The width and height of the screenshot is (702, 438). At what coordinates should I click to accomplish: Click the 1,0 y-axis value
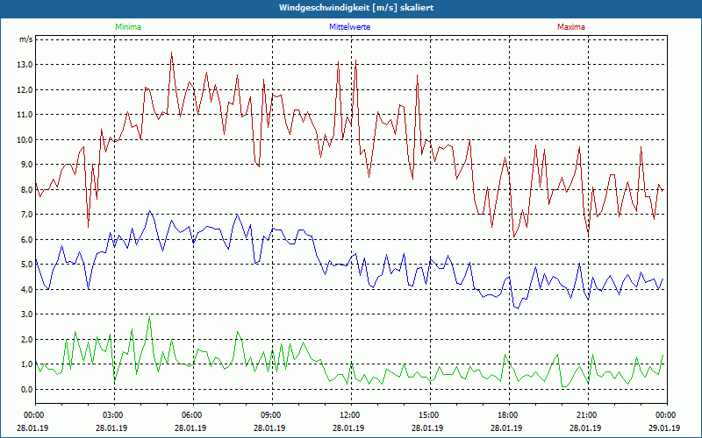27,364
